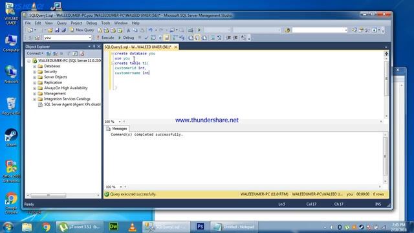Open the editor 100 % zoom dropdown
This screenshot has height=233, width=414.
120,122
